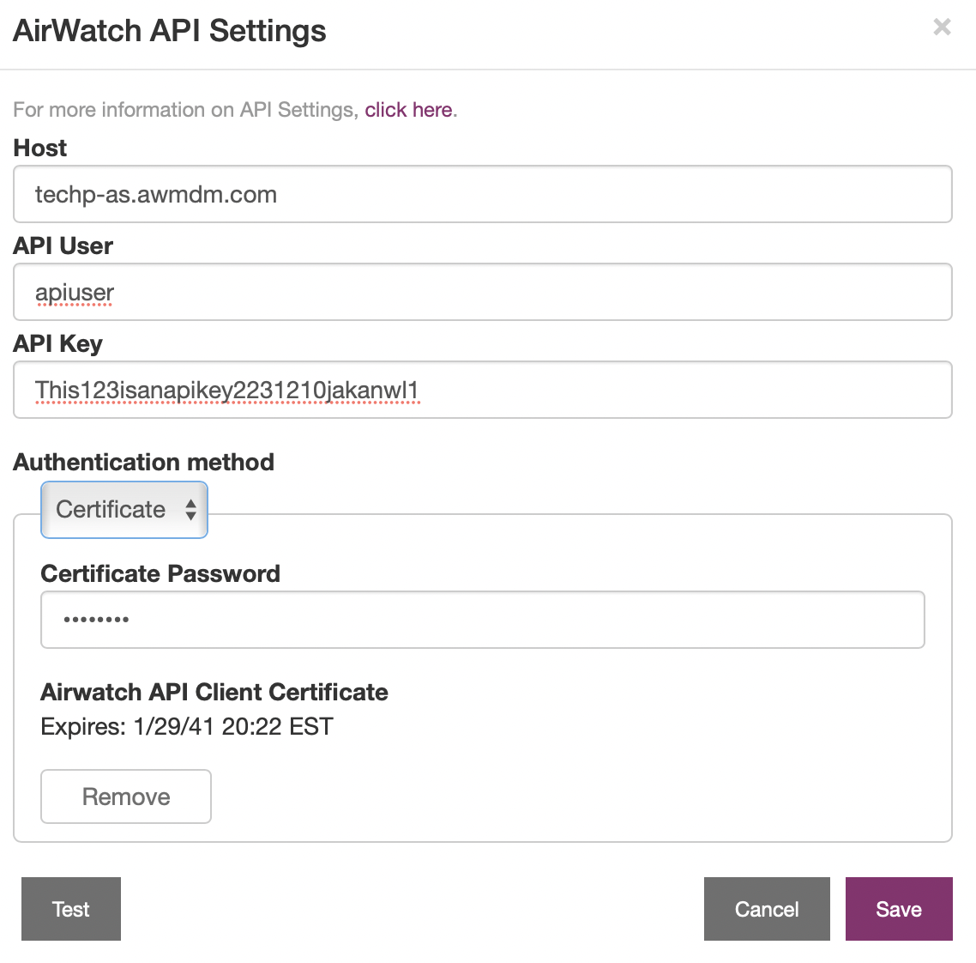Click the 'API User' label

click(x=63, y=246)
